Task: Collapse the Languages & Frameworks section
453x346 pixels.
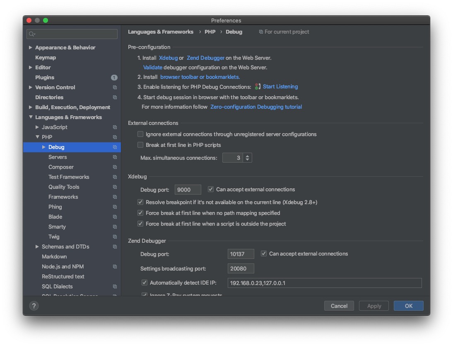Action: (x=31, y=117)
